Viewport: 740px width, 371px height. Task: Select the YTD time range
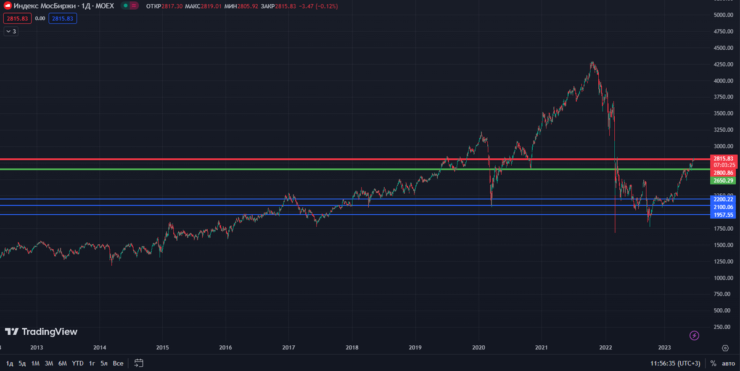78,363
